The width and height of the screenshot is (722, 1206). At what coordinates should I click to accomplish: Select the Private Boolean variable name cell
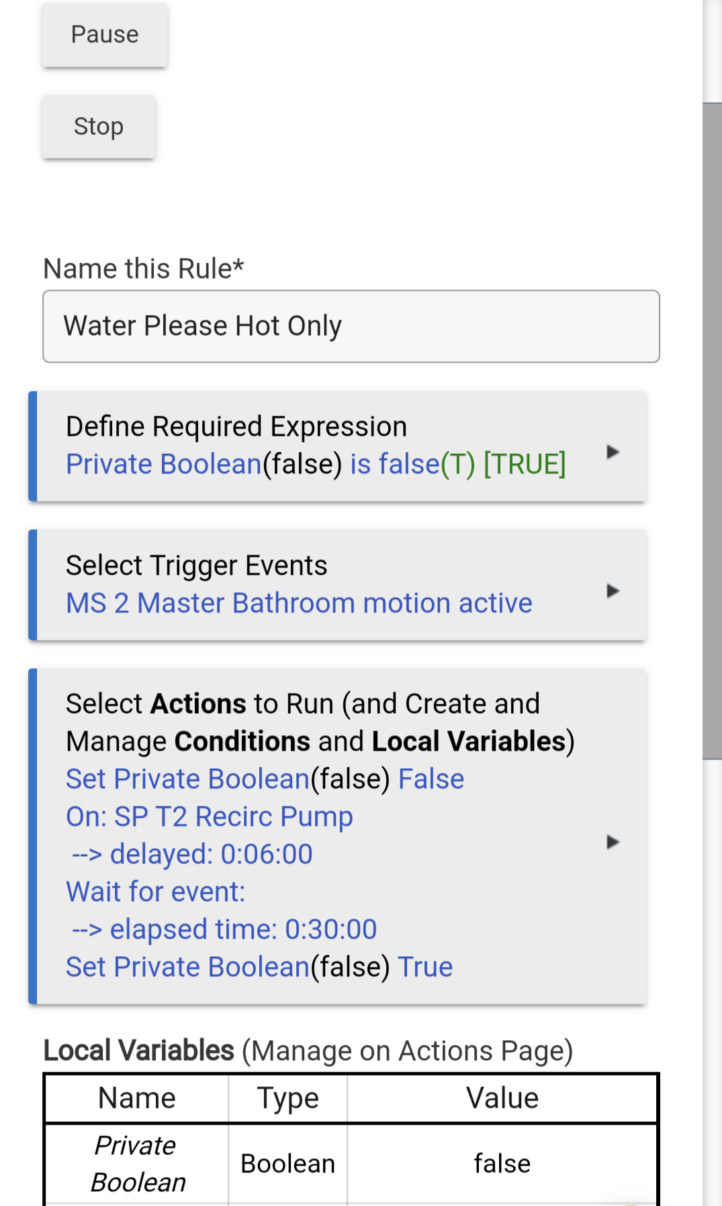[137, 1164]
